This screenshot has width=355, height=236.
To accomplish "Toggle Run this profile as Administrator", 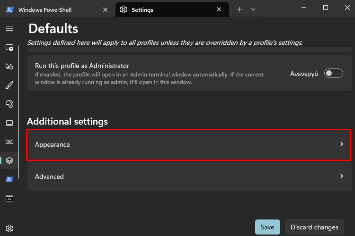I will pyautogui.click(x=333, y=73).
